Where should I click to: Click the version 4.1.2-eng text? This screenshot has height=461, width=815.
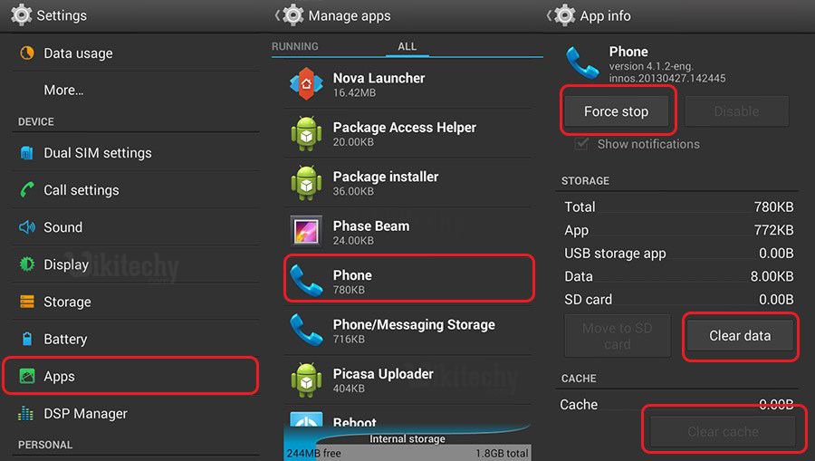pos(651,66)
